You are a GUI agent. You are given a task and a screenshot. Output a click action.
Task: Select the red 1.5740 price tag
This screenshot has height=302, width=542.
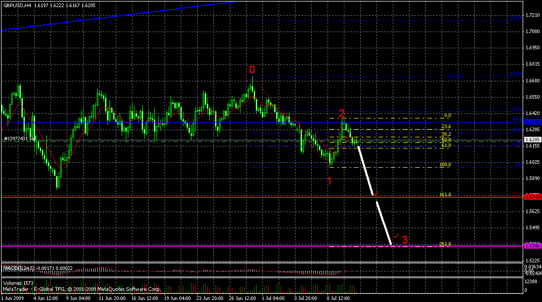[533, 197]
